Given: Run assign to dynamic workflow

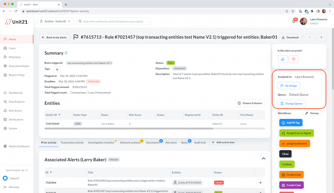Looking at the screenshot, I should pos(294,143).
